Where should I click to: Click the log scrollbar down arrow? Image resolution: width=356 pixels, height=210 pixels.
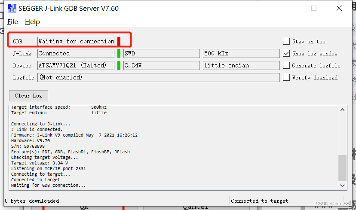coord(342,186)
